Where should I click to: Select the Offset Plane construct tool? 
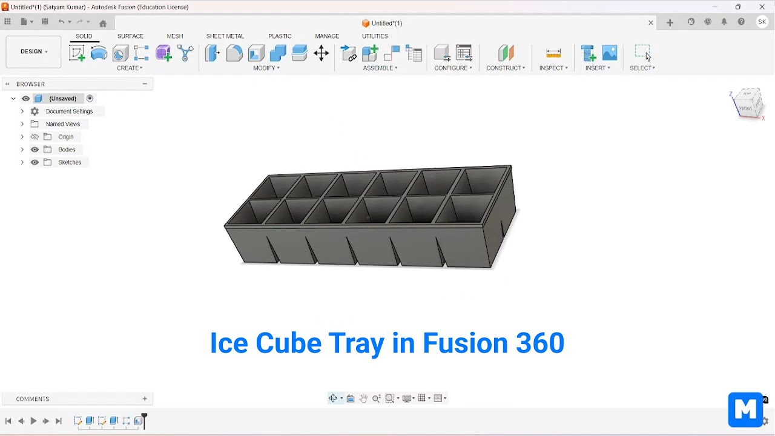click(506, 53)
